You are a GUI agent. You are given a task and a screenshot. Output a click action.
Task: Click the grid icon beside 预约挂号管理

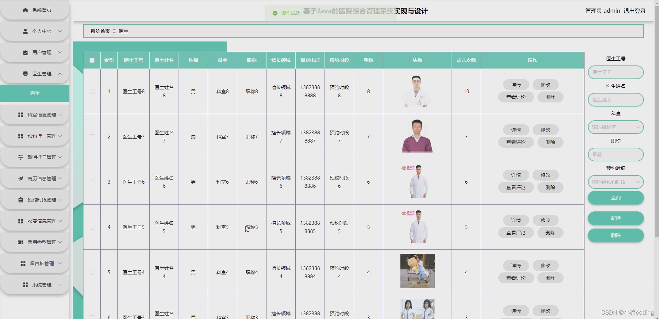point(21,136)
